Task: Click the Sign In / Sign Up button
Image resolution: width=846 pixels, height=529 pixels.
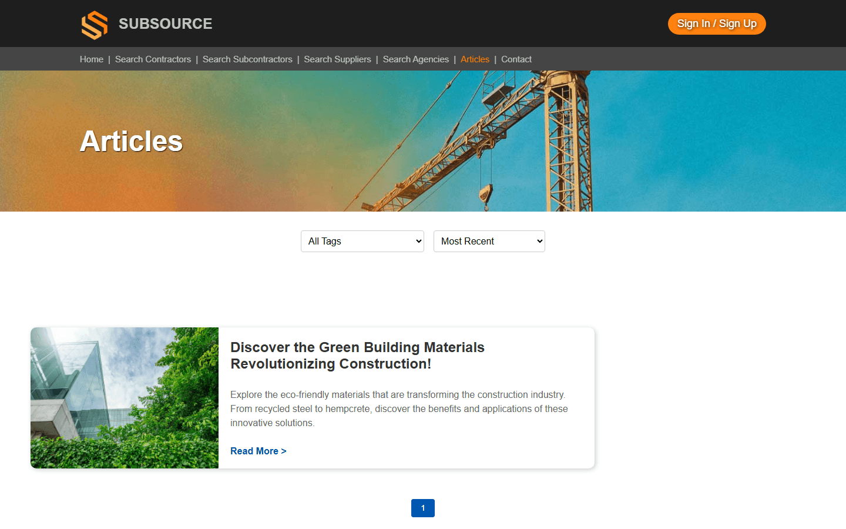Action: (x=717, y=24)
